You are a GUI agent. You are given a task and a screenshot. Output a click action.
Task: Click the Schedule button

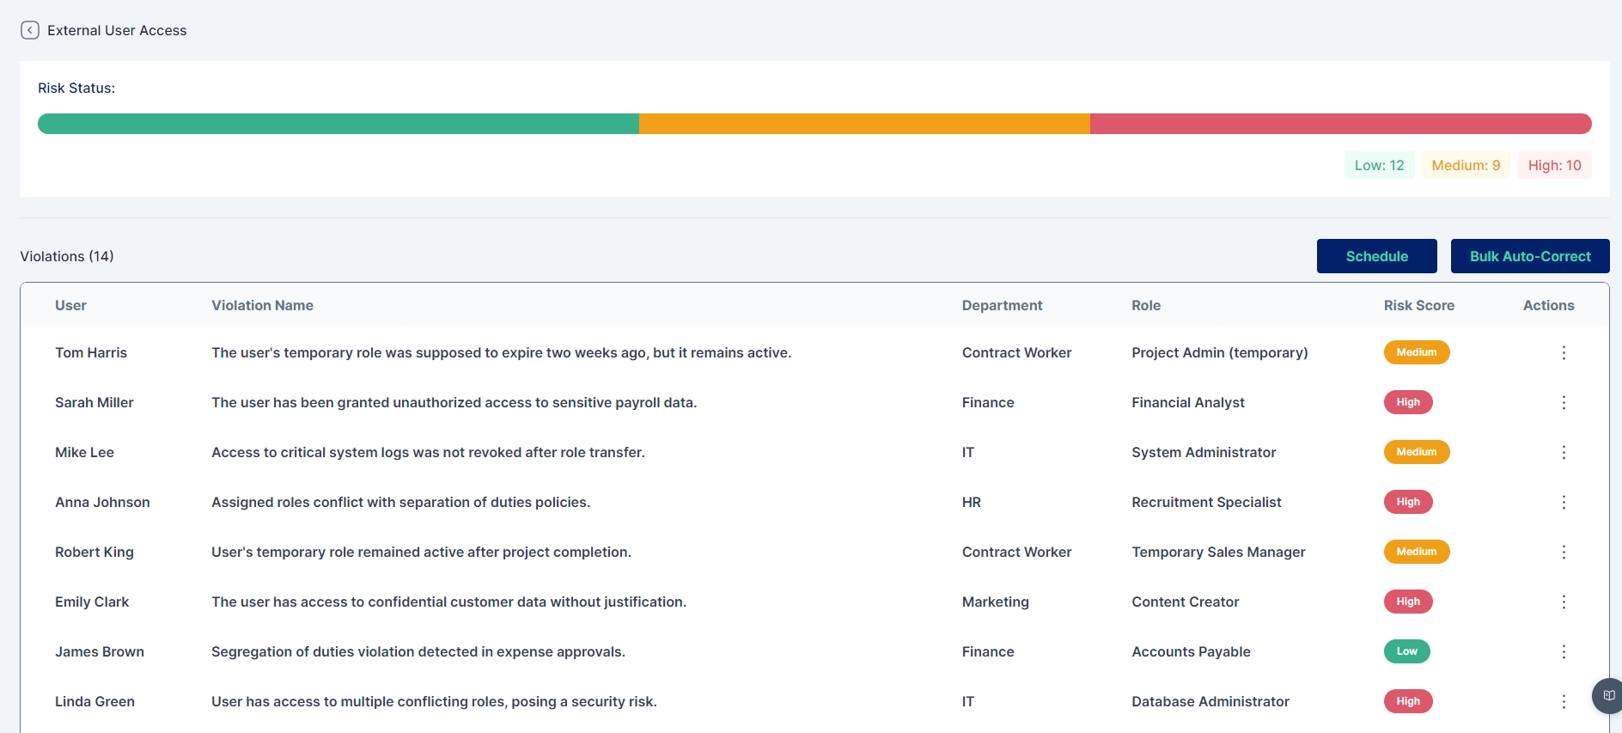pos(1376,256)
